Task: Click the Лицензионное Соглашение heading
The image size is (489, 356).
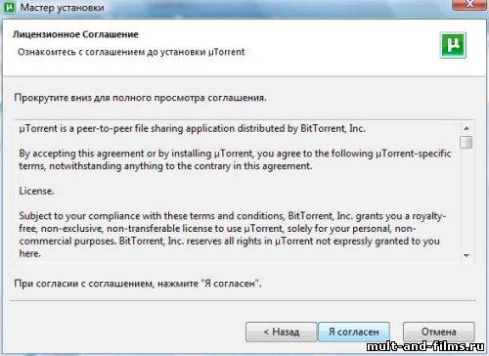Action: click(x=75, y=34)
